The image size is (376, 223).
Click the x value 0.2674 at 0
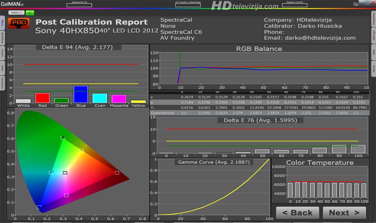click(187, 97)
